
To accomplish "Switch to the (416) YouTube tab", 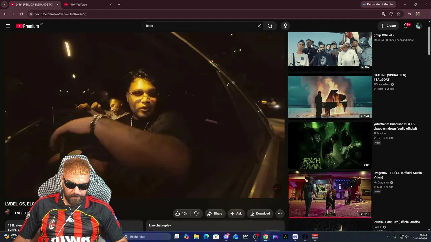I will coord(88,5).
